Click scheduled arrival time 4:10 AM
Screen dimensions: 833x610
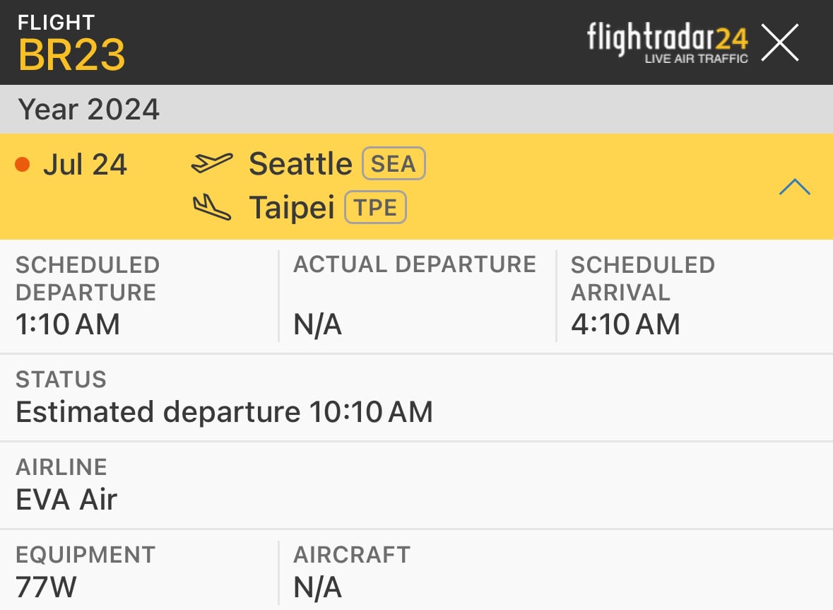(x=625, y=324)
